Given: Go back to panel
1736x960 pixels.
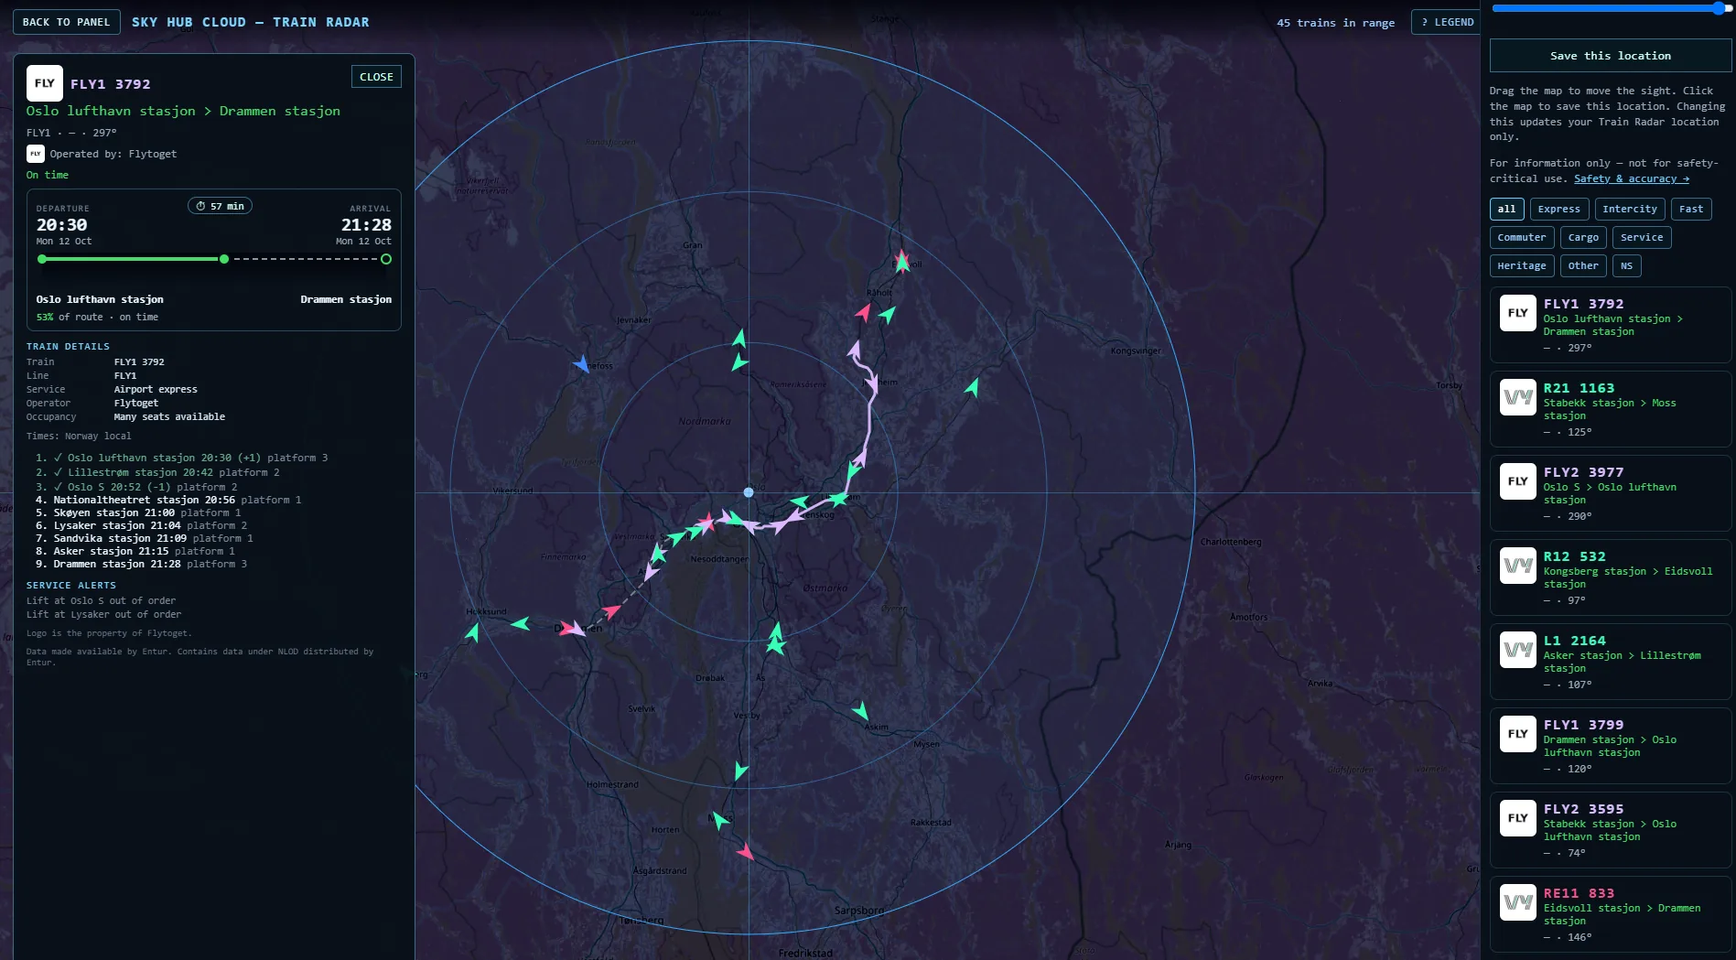Looking at the screenshot, I should pyautogui.click(x=66, y=22).
